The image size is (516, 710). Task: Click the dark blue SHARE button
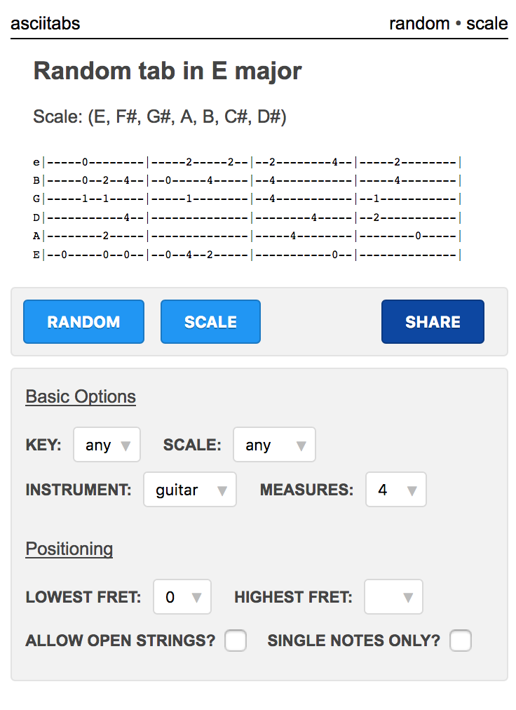(x=433, y=321)
